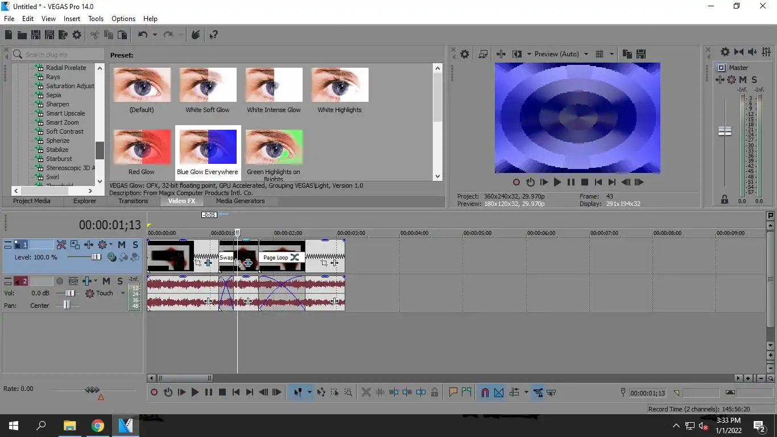777x437 pixels.
Task: Open the File menu
Action: pos(9,19)
